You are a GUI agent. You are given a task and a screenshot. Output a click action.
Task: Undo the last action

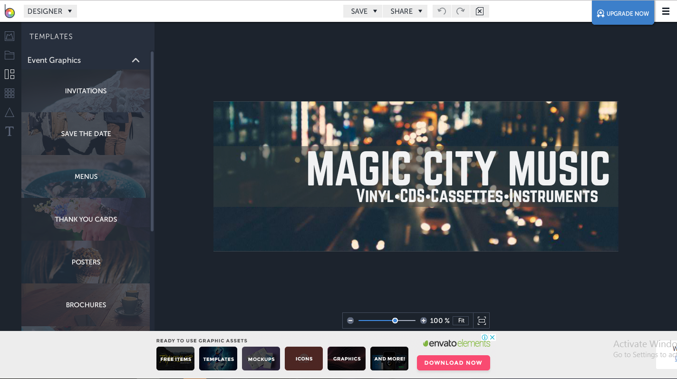click(x=442, y=11)
